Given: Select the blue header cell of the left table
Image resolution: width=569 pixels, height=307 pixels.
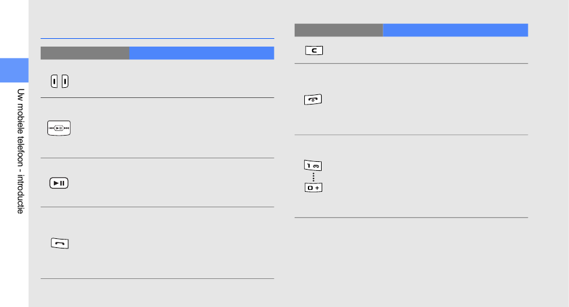Looking at the screenshot, I should tap(202, 53).
